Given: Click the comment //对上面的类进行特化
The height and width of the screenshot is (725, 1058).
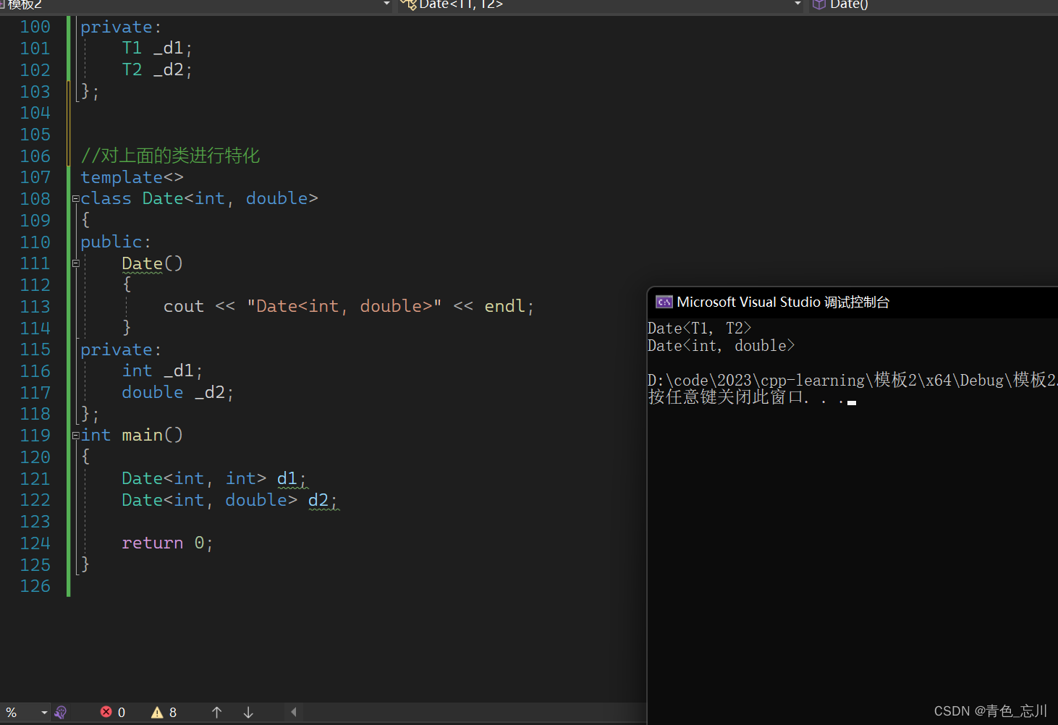Looking at the screenshot, I should [x=170, y=156].
